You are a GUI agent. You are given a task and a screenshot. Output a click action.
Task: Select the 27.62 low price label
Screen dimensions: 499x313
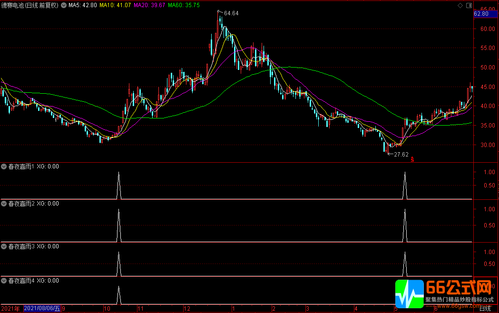point(401,155)
